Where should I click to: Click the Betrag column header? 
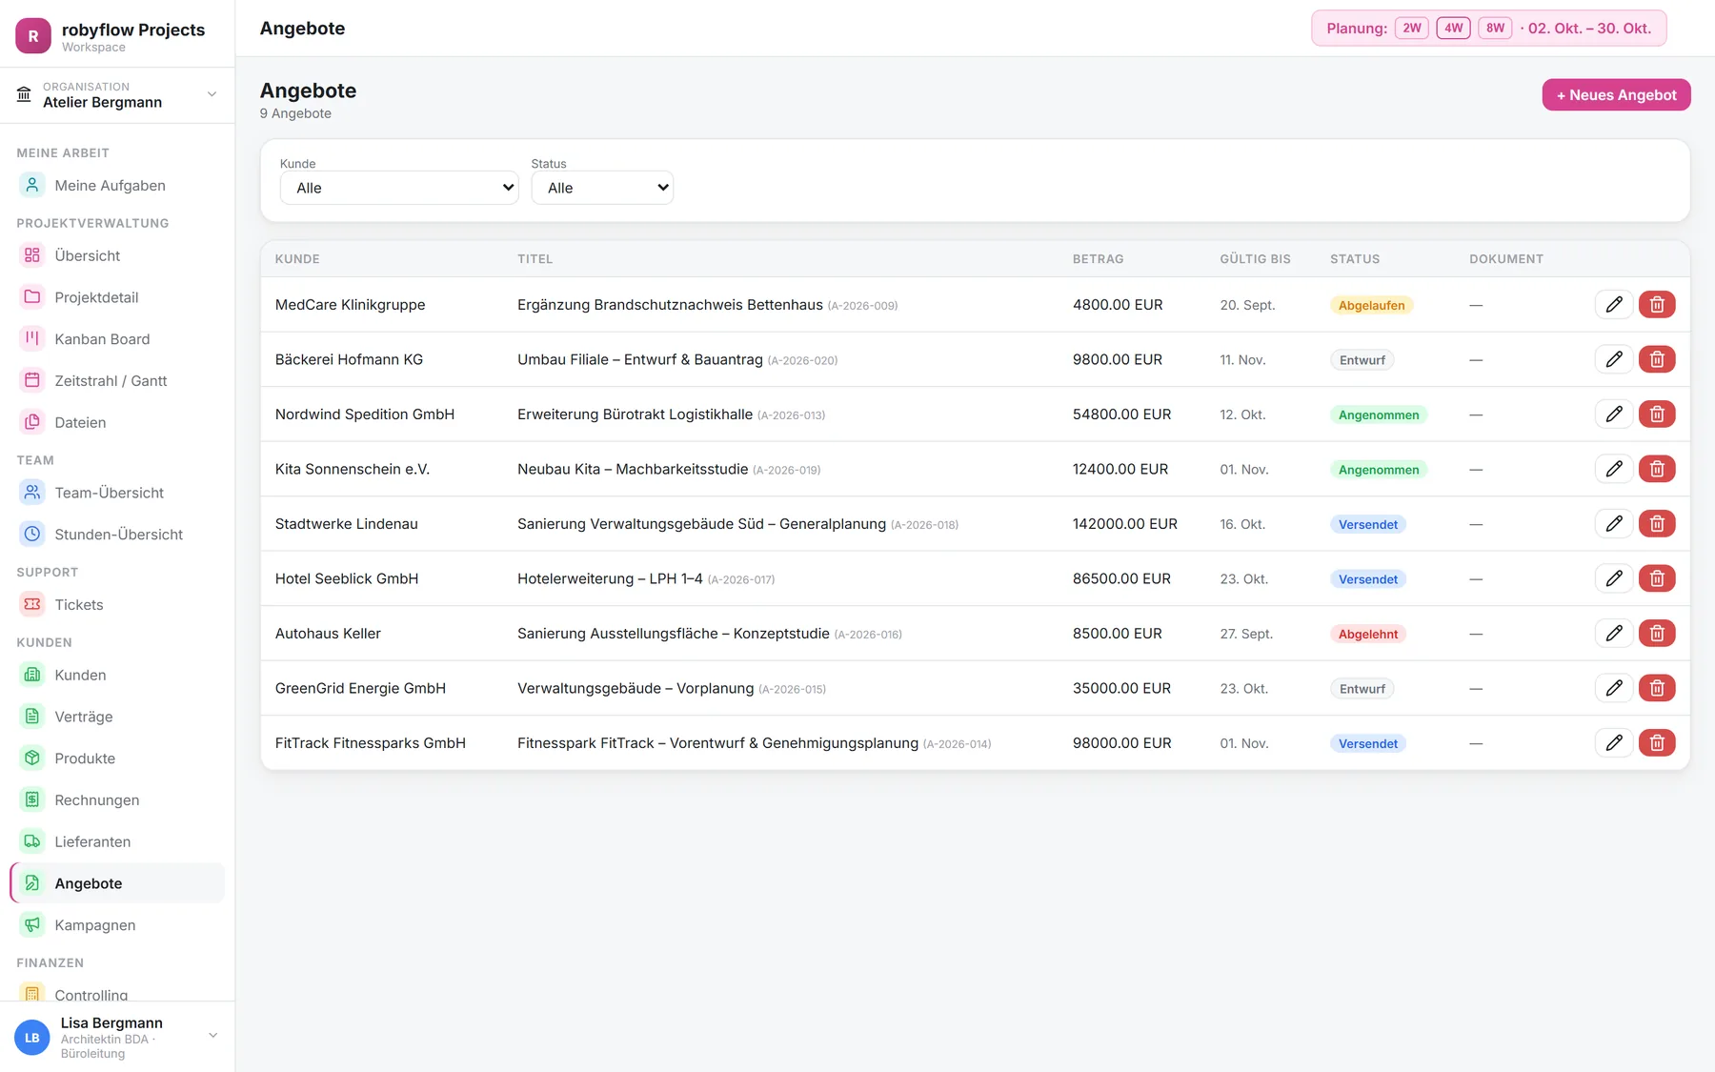1098,259
